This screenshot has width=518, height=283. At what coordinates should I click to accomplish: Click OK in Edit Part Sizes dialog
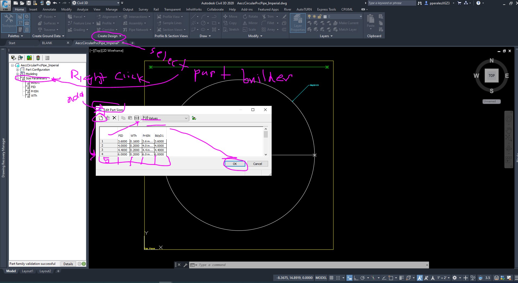235,164
